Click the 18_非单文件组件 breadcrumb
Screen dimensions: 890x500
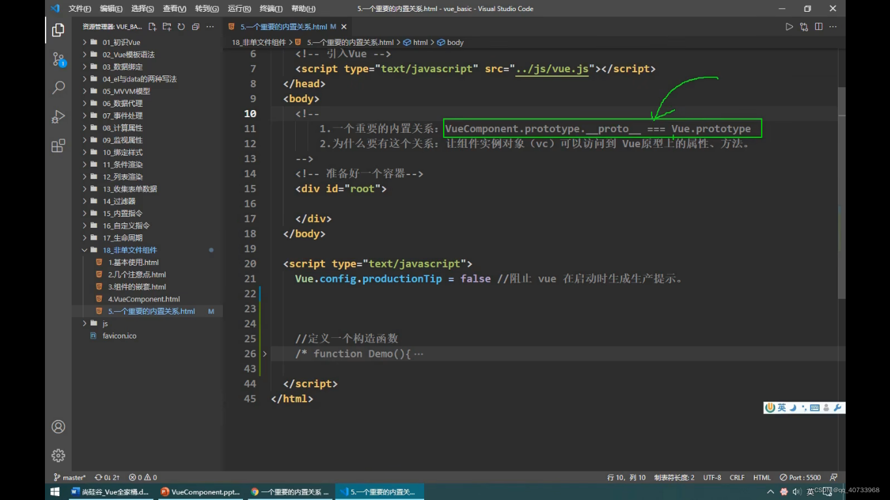[x=259, y=42]
